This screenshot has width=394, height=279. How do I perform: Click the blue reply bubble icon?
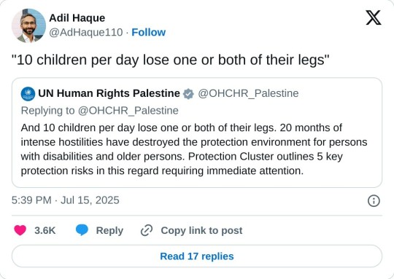pyautogui.click(x=82, y=230)
